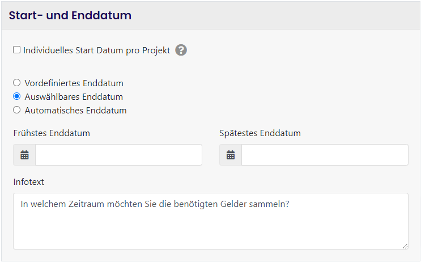This screenshot has width=421, height=262.
Task: Click the Spätestes Enddatum field label
Action: (x=260, y=133)
